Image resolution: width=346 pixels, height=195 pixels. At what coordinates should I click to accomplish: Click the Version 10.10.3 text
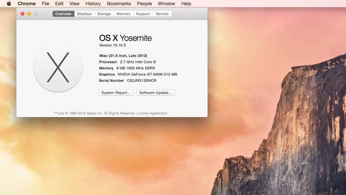(x=112, y=45)
